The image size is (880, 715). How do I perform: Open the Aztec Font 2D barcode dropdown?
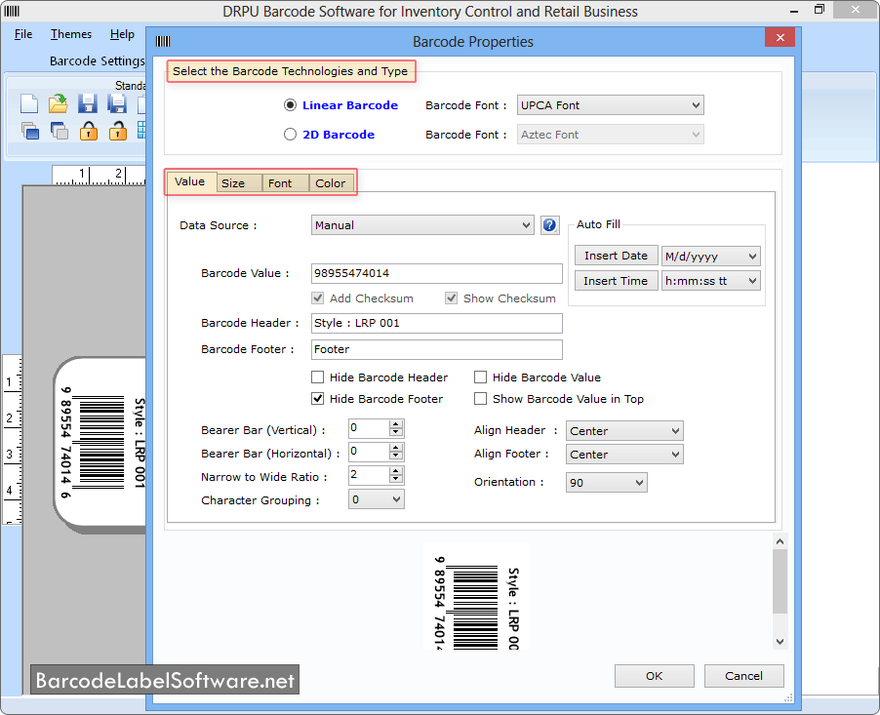click(x=610, y=135)
